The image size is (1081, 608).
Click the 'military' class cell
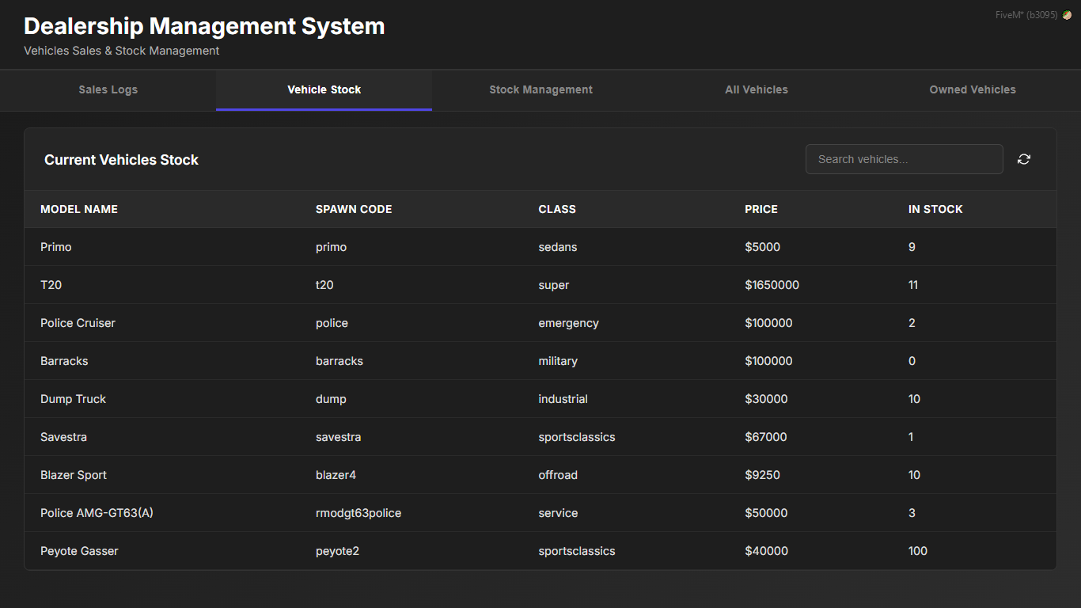pos(558,361)
